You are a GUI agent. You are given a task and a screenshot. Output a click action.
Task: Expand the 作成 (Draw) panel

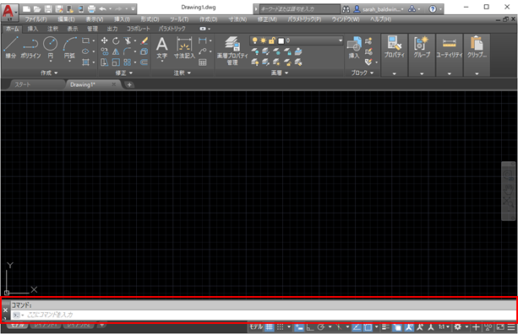click(x=49, y=73)
